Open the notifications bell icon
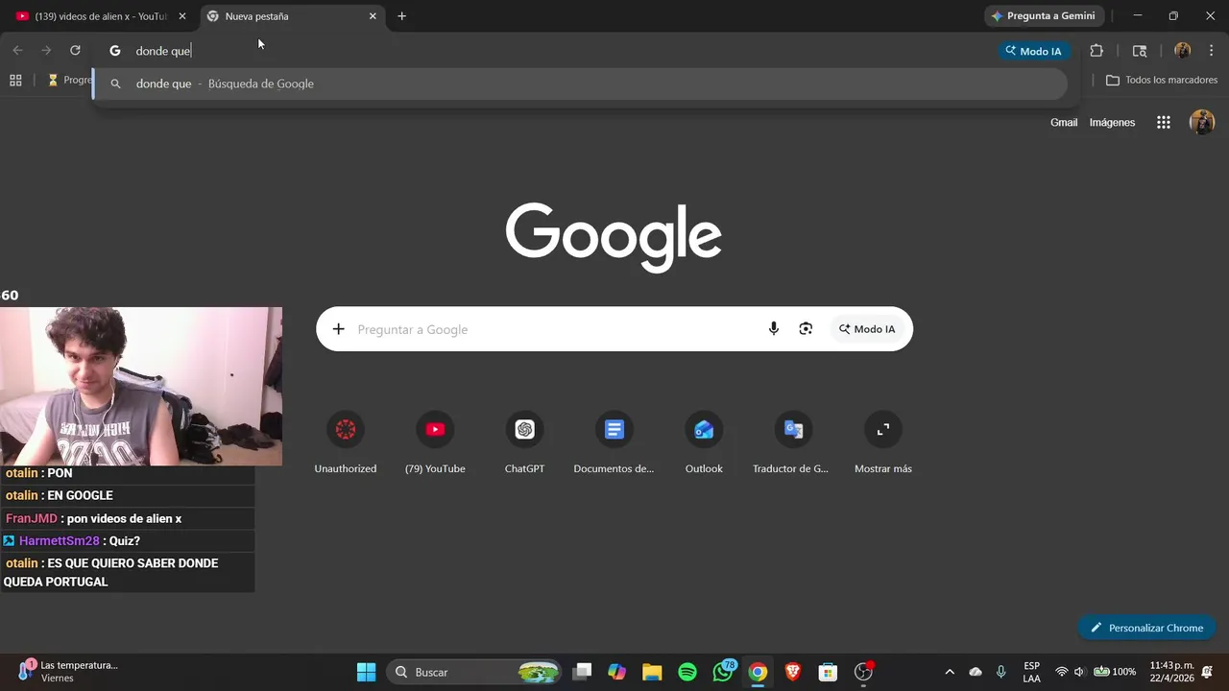The width and height of the screenshot is (1229, 691). [1207, 672]
